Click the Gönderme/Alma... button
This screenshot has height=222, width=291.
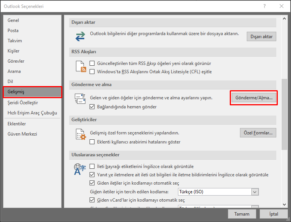click(254, 98)
